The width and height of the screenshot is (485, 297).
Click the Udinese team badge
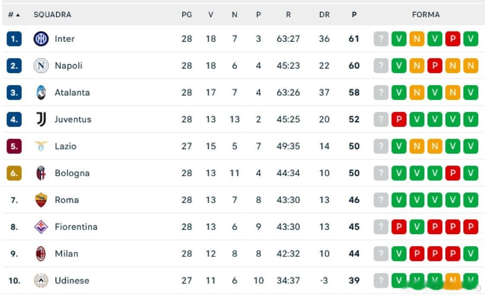coord(41,281)
